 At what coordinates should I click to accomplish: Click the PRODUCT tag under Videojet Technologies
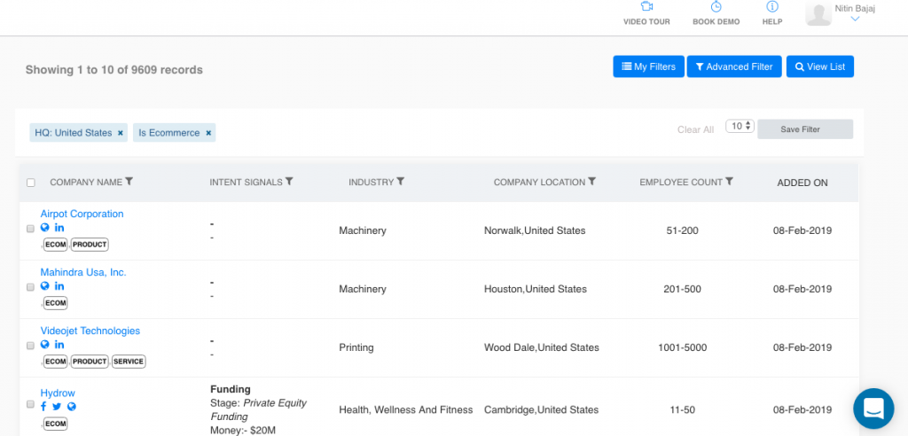point(90,362)
